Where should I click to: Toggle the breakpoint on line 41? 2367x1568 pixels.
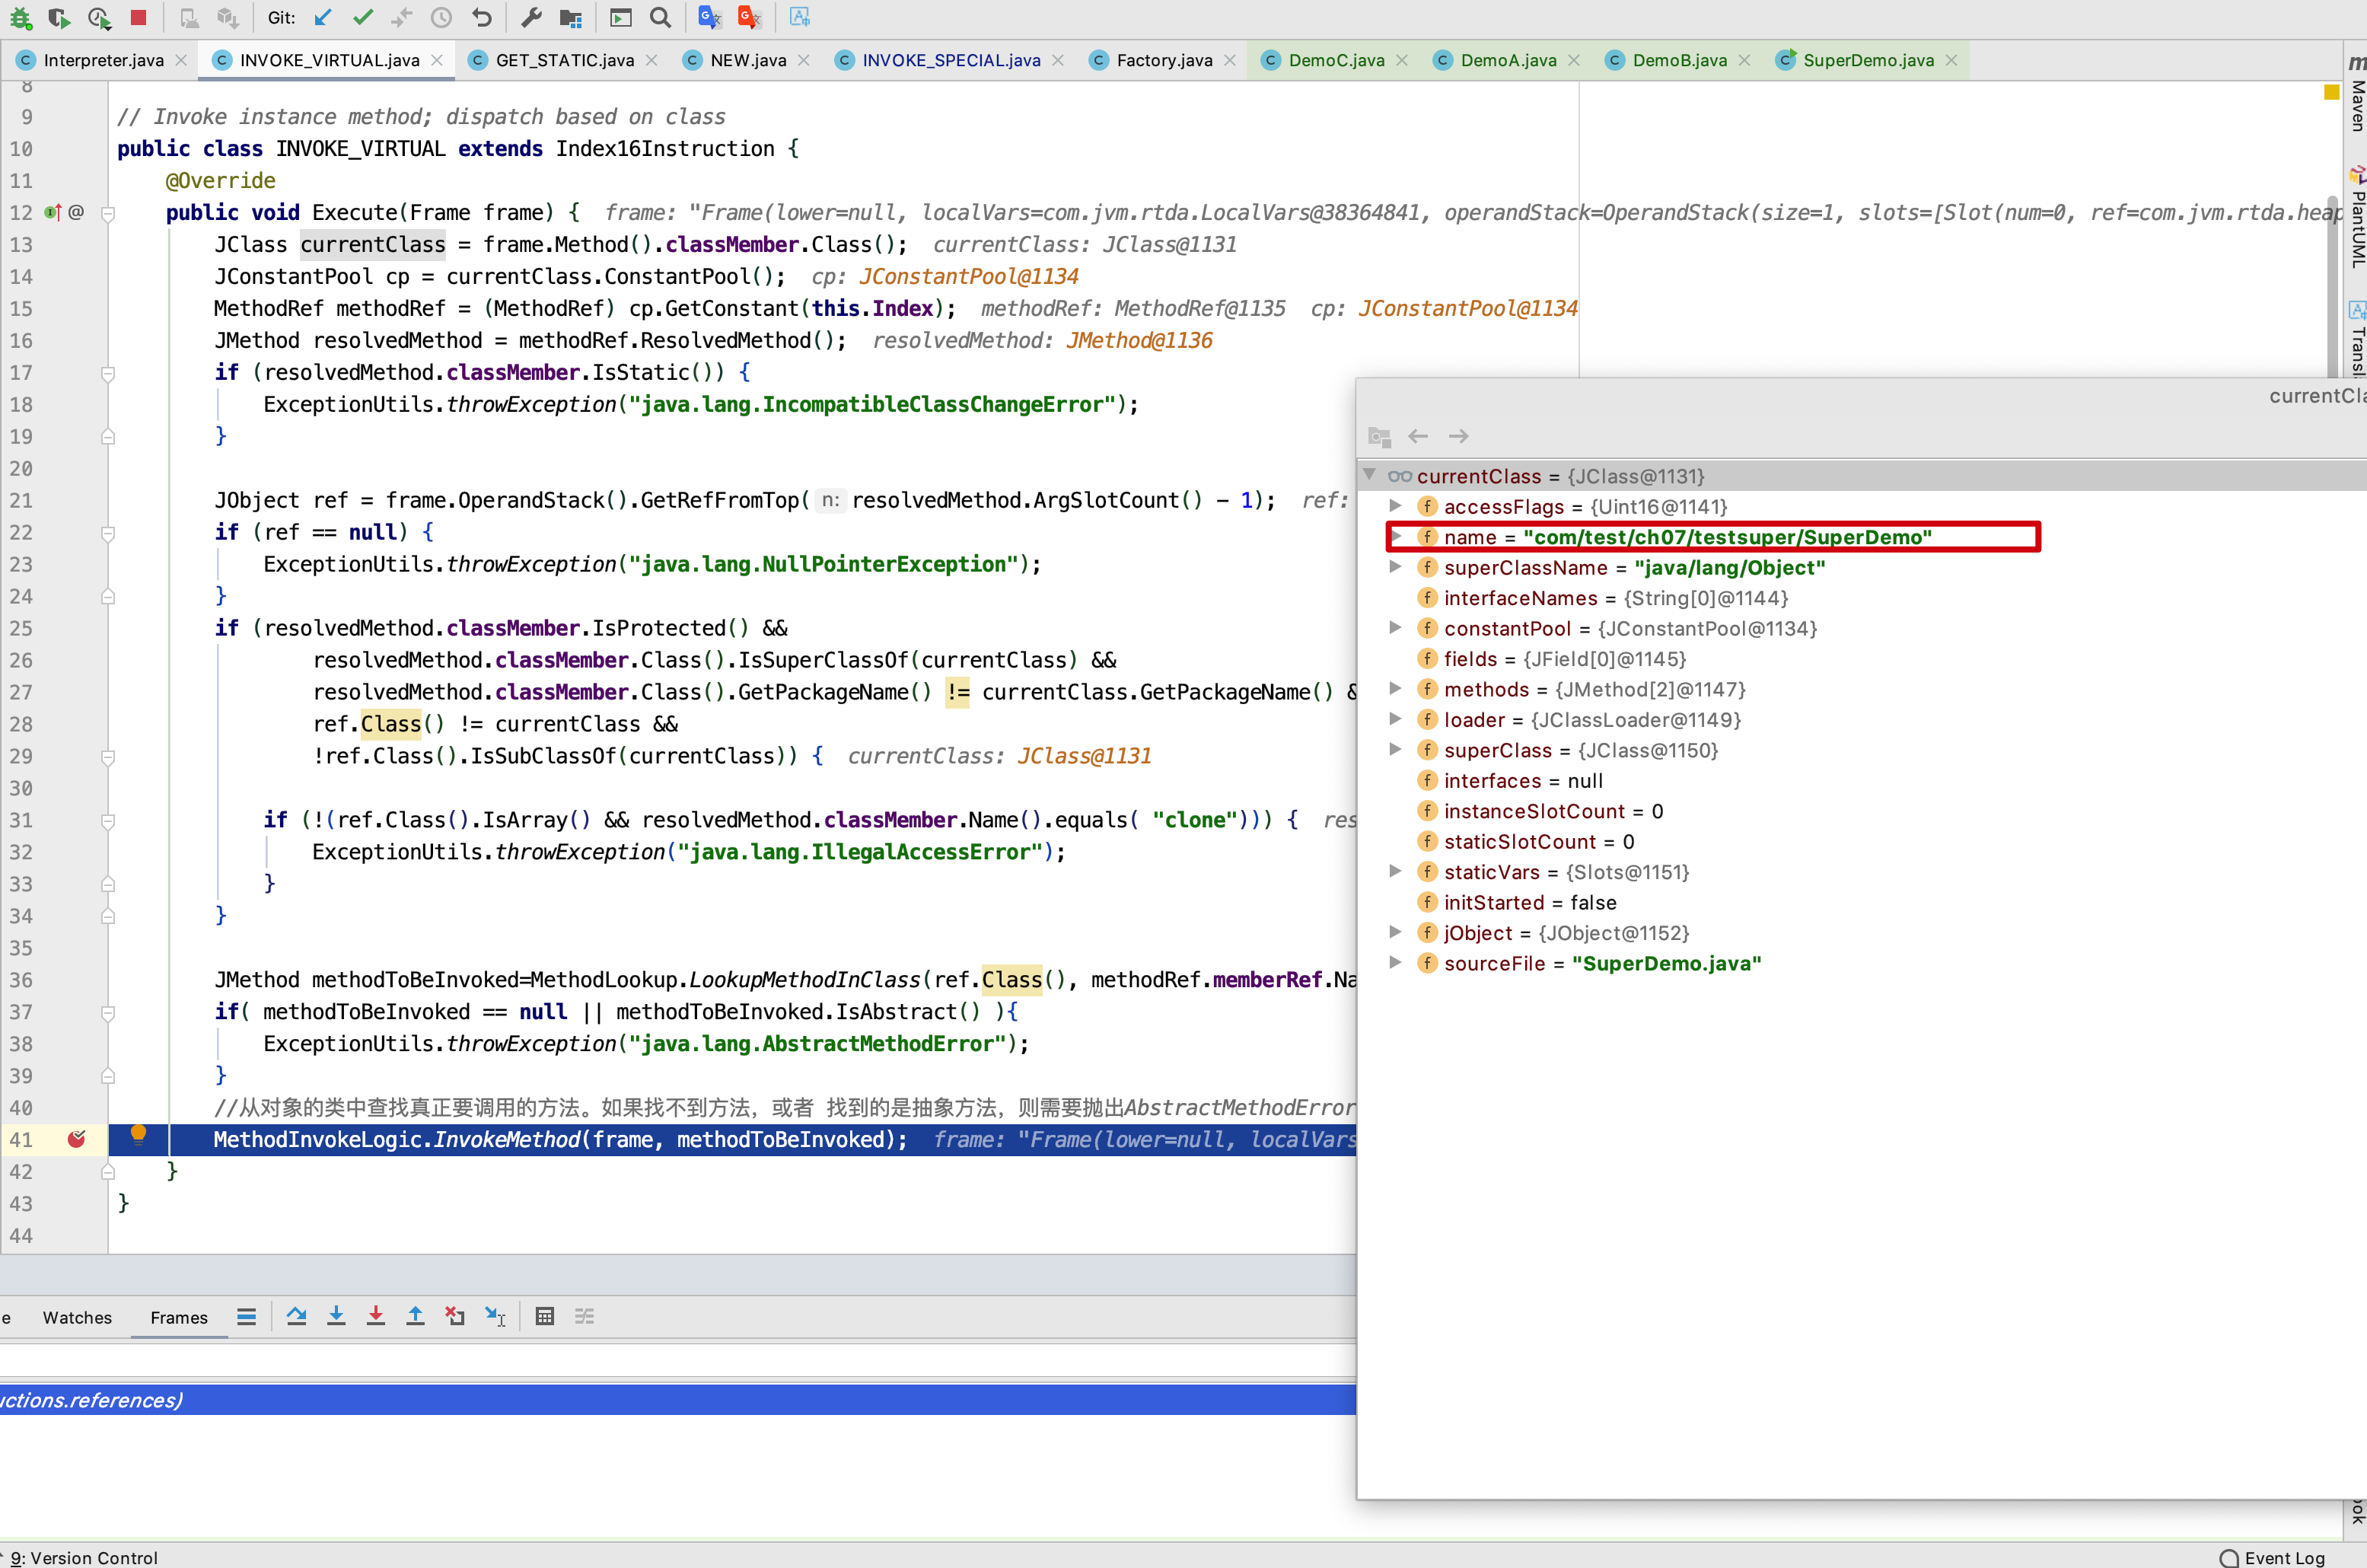point(76,1139)
